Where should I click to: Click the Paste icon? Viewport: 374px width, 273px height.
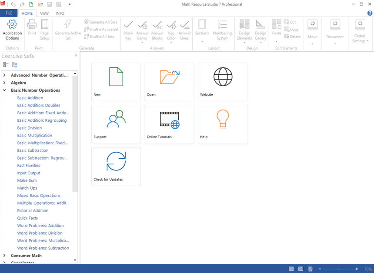point(277,24)
